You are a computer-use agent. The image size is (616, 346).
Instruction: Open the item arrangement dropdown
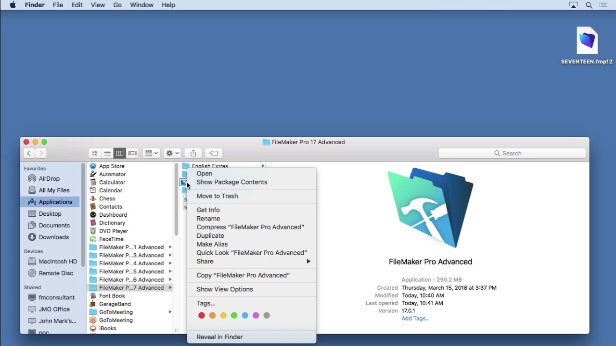click(151, 153)
